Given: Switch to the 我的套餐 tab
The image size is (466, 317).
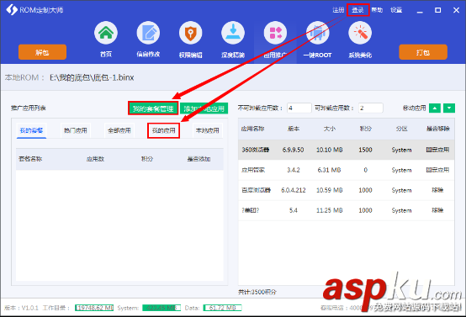Looking at the screenshot, I should 31,130.
